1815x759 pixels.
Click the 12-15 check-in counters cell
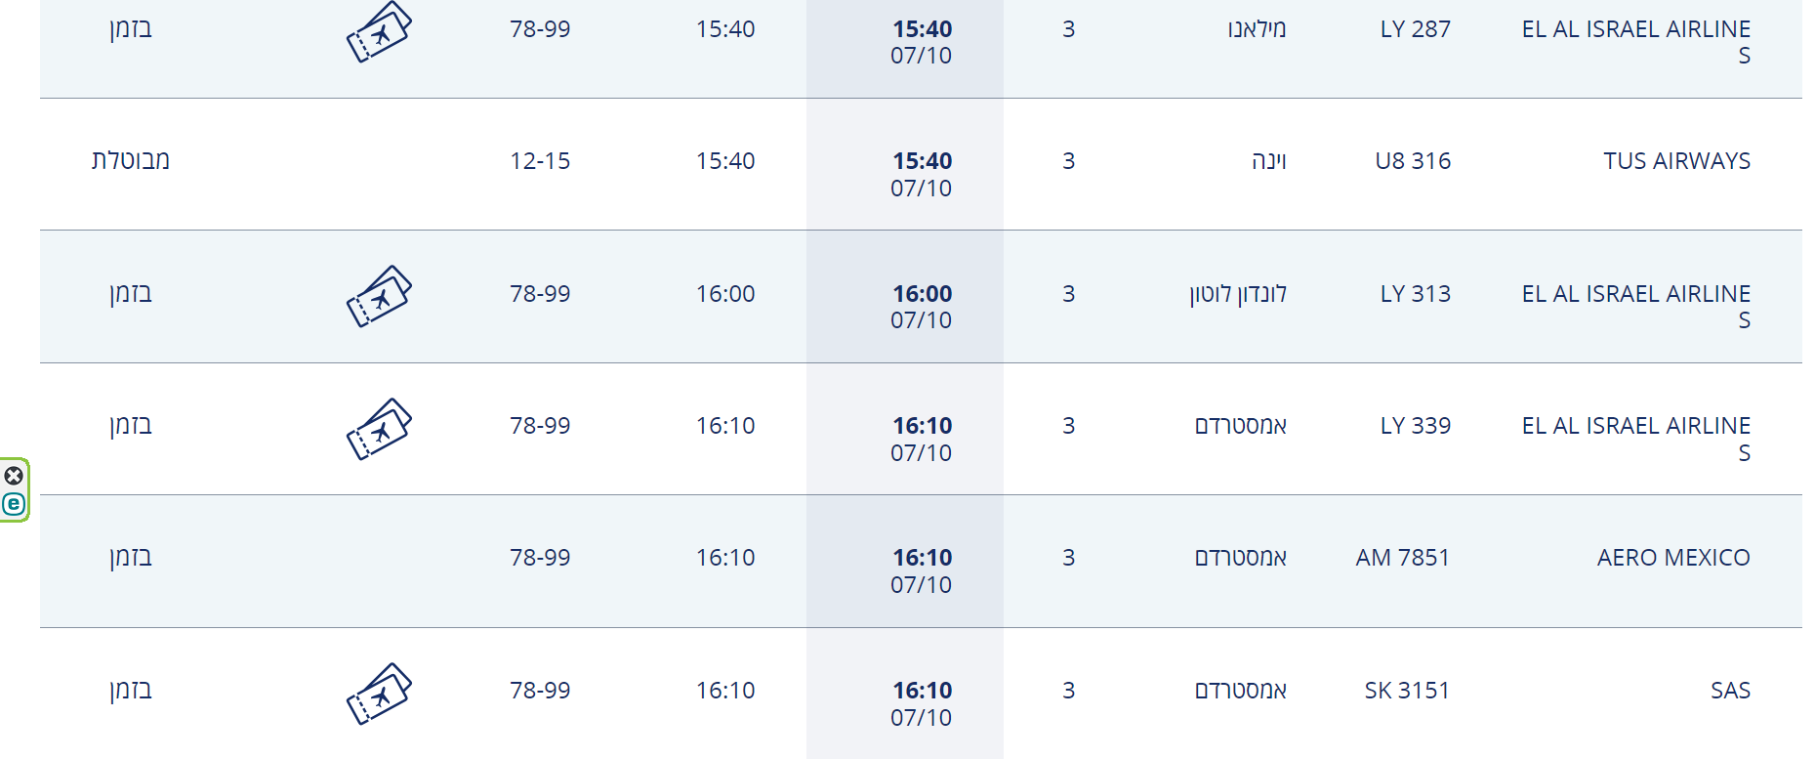[x=540, y=161]
